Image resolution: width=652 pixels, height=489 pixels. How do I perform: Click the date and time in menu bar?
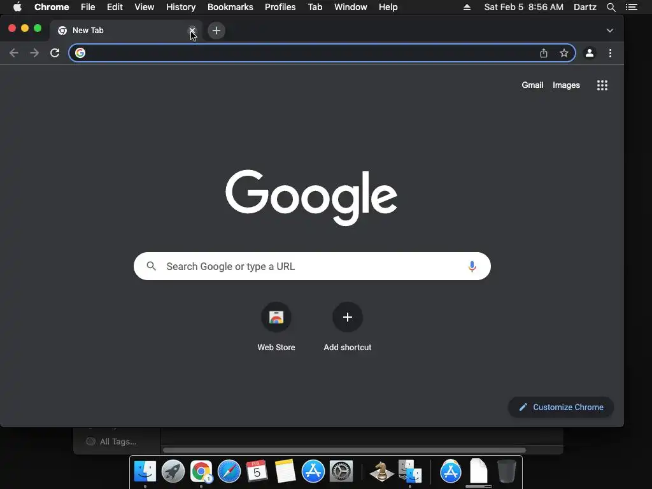point(523,7)
